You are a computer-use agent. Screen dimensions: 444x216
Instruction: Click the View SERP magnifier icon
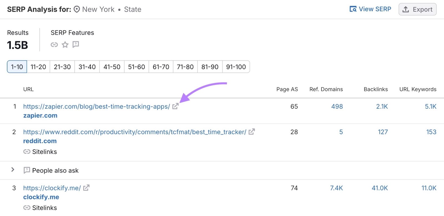coord(354,9)
